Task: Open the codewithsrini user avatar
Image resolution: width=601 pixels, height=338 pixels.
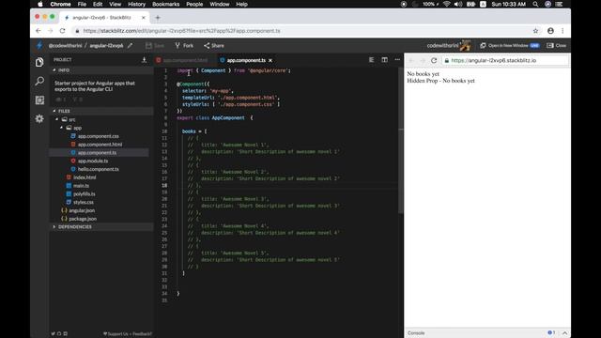Action: click(x=466, y=46)
